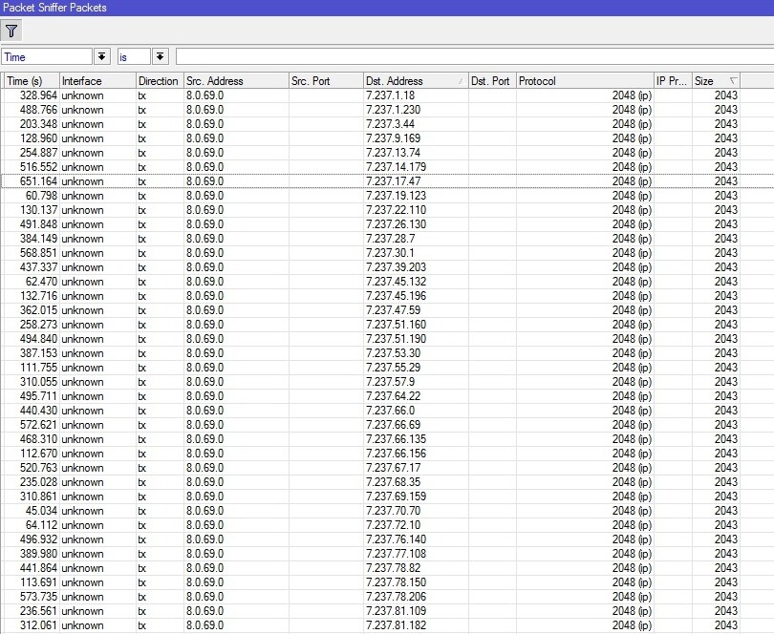Select row with destination 7.237.72.10
This screenshot has height=634, width=774.
coord(387,524)
